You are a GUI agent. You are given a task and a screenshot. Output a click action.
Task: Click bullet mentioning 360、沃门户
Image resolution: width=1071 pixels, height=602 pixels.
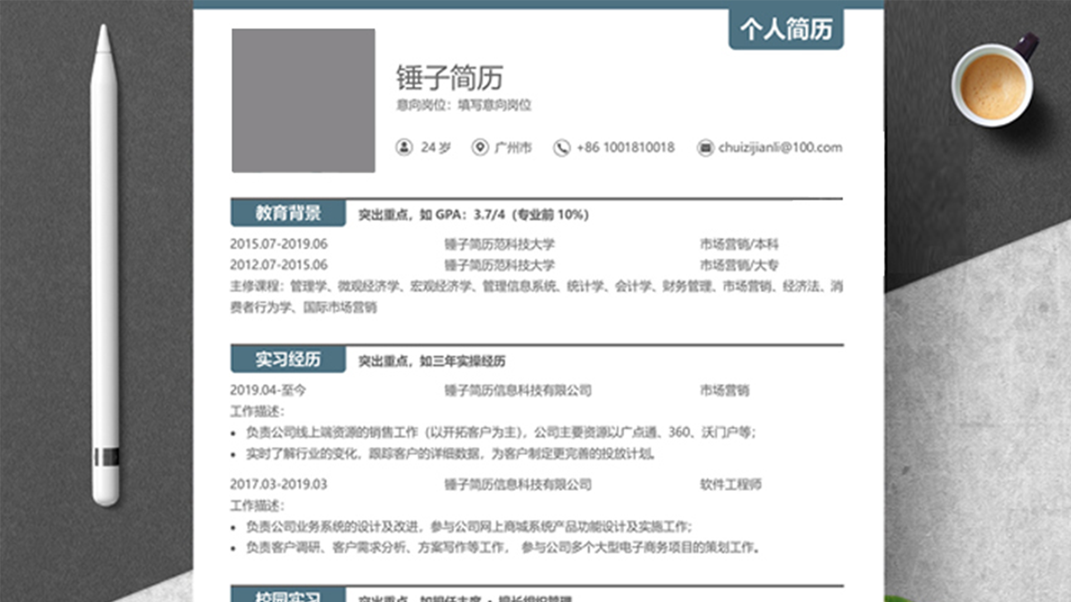(x=501, y=433)
